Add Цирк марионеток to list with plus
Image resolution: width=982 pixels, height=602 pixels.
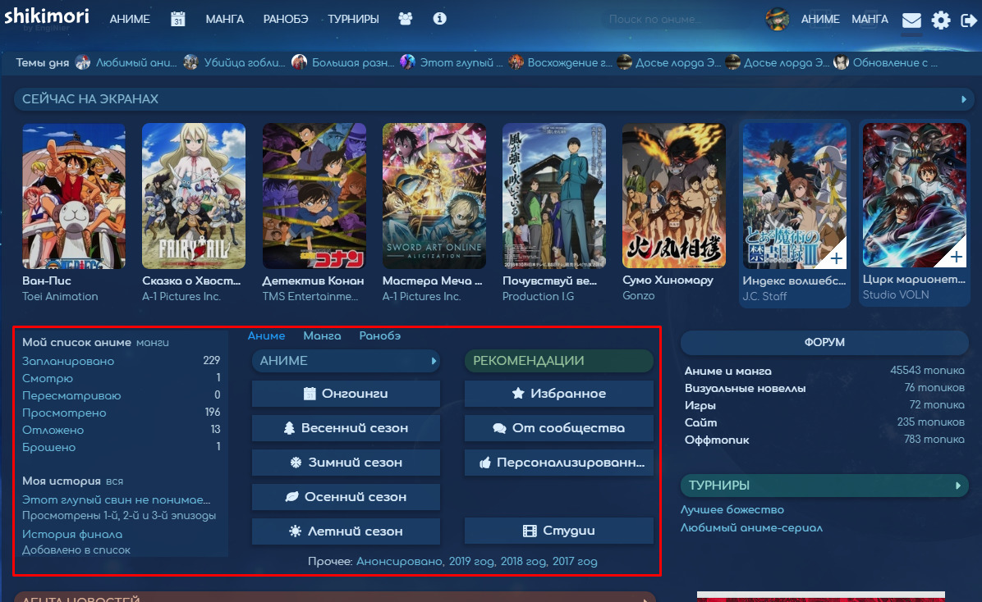pyautogui.click(x=956, y=258)
